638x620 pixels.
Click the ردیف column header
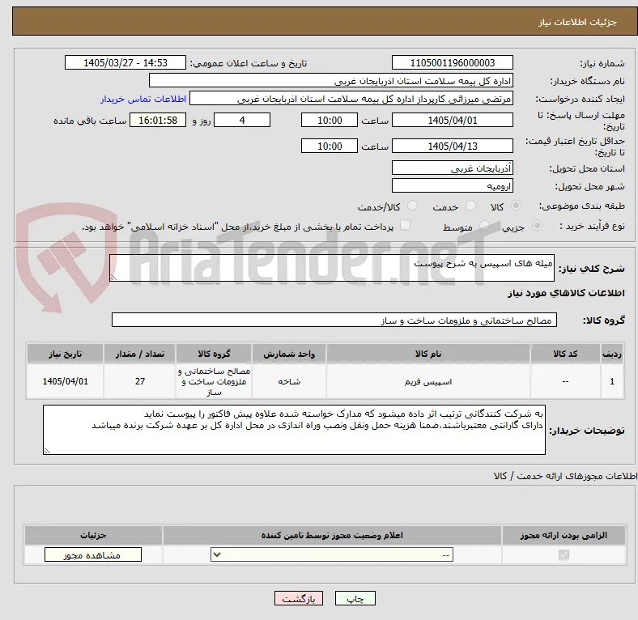click(x=611, y=354)
